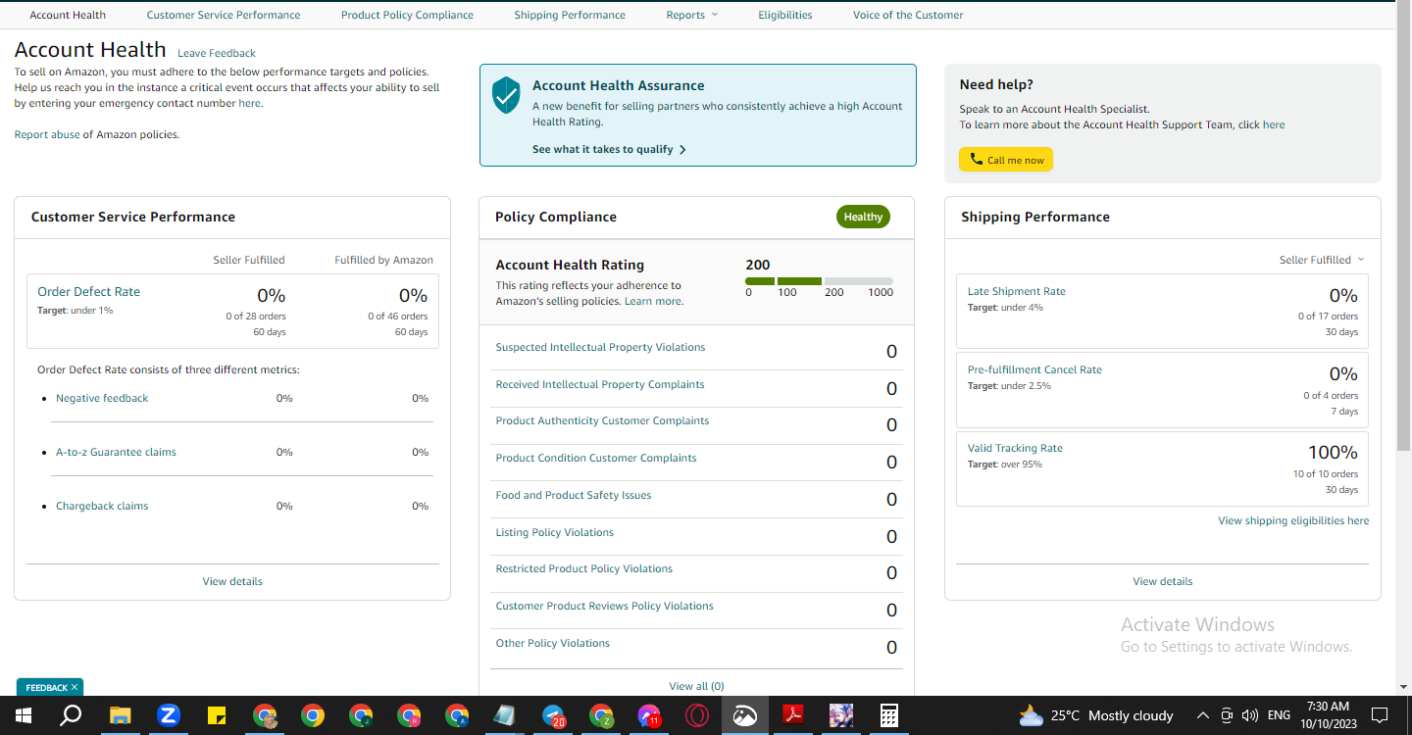Image resolution: width=1412 pixels, height=735 pixels.
Task: Open Customer Product Reviews Policy Violations
Action: pos(605,606)
